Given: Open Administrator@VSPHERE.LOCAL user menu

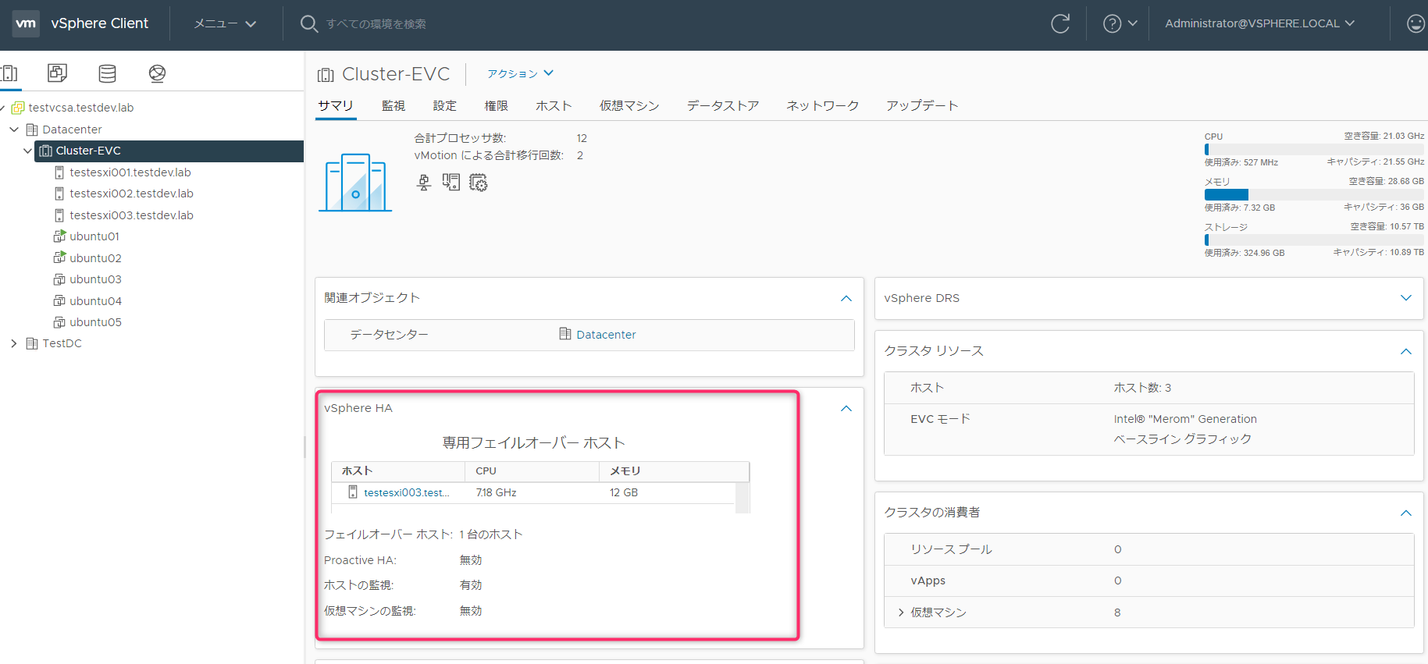Looking at the screenshot, I should point(1259,23).
